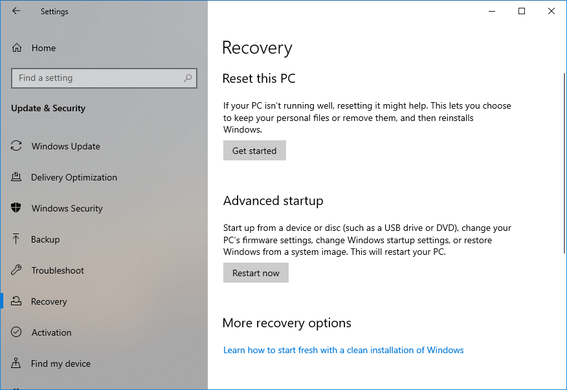Click the Windows Update sync icon
The height and width of the screenshot is (390, 567).
pyautogui.click(x=16, y=146)
